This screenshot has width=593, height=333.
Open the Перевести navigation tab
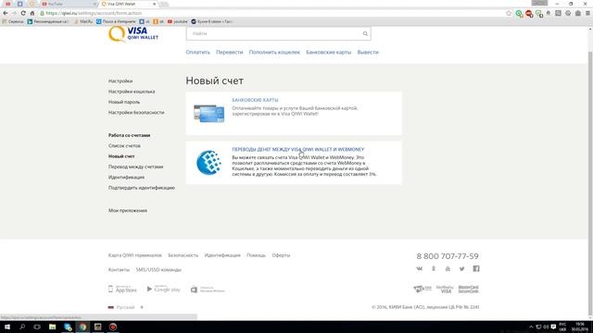tap(229, 53)
